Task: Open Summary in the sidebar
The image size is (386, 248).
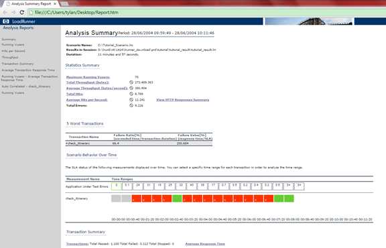Action: pyautogui.click(x=9, y=40)
